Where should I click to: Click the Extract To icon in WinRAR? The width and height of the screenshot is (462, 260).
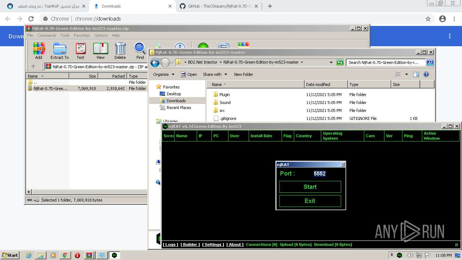point(60,51)
